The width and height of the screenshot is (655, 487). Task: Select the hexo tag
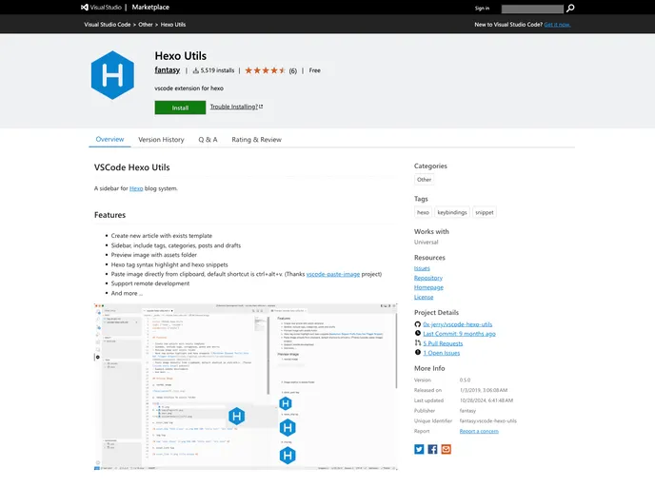pos(423,212)
